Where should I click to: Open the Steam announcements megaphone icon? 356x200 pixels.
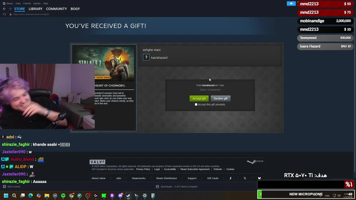pos(291,4)
